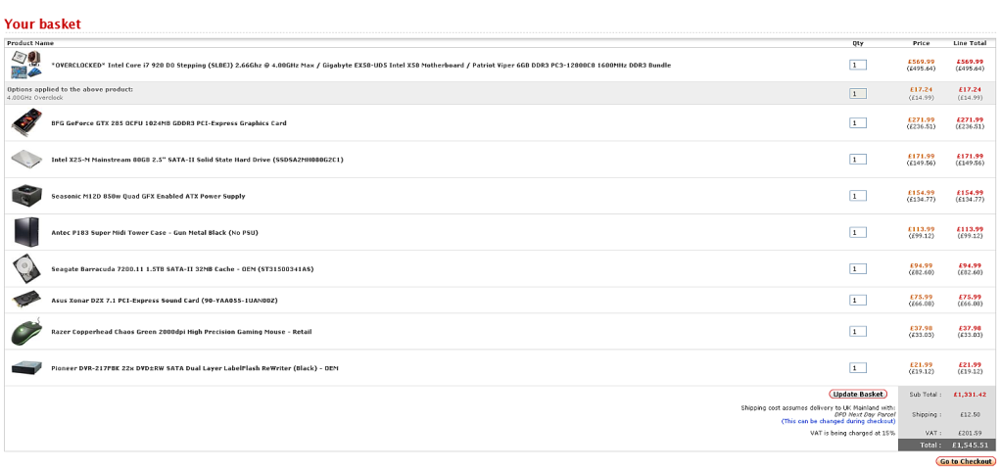Edit quantity for Seagate Barracuda 1.5TB

click(857, 268)
